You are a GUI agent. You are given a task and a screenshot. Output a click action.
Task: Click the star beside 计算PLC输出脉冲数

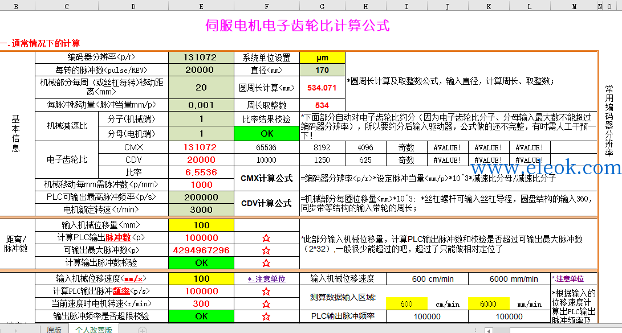pyautogui.click(x=267, y=238)
